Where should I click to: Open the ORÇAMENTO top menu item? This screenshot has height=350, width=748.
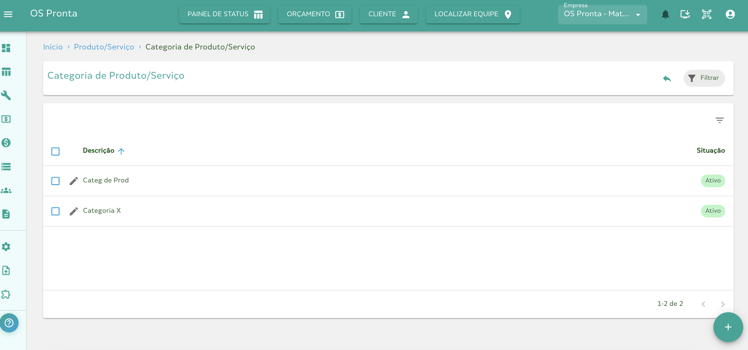pos(315,14)
